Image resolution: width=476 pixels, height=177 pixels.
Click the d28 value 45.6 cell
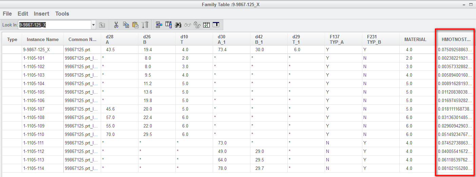coord(119,109)
